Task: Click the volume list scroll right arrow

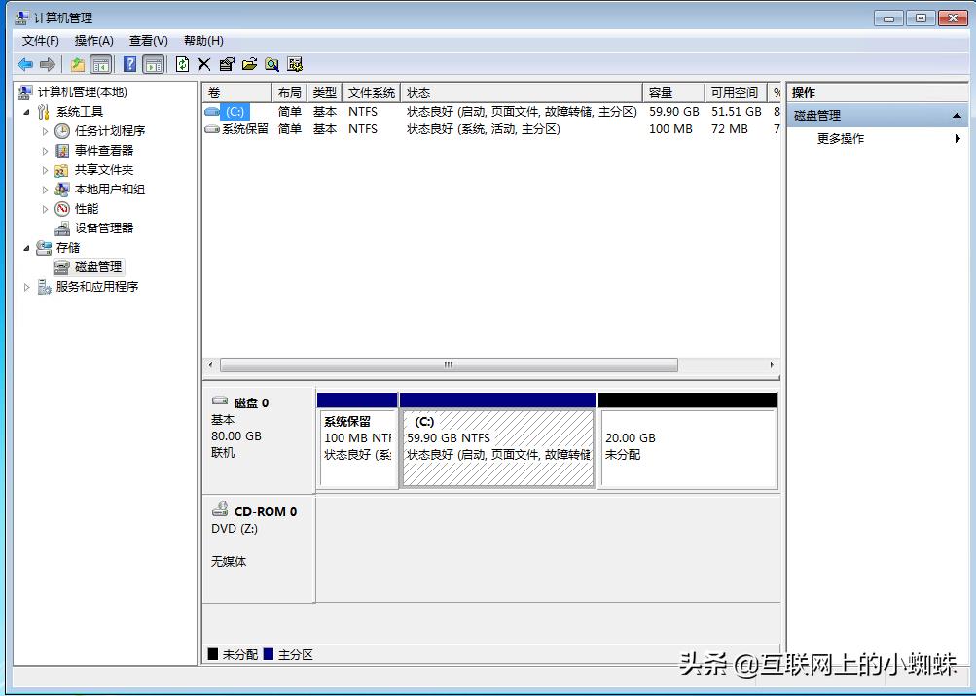Action: [772, 365]
